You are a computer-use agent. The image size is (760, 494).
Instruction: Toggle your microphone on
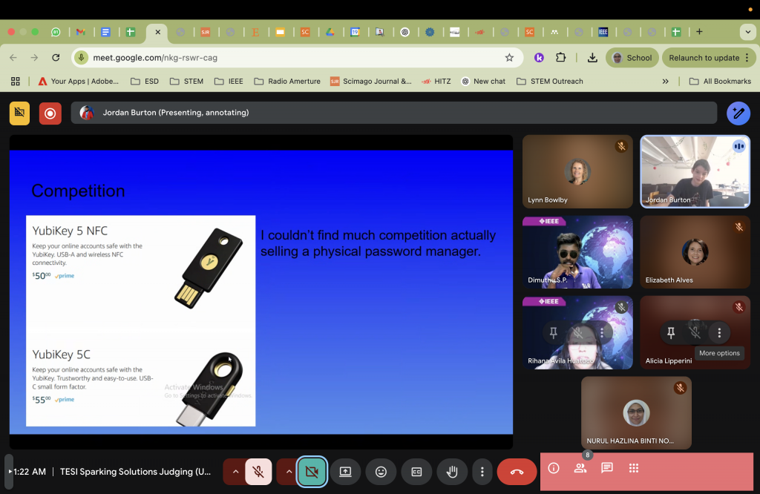258,472
